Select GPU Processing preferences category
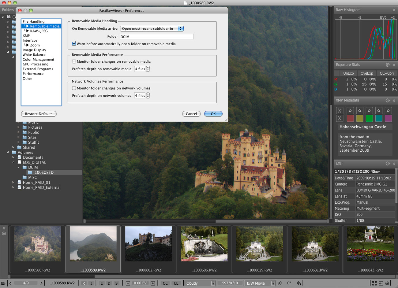The image size is (398, 288). tap(36, 64)
